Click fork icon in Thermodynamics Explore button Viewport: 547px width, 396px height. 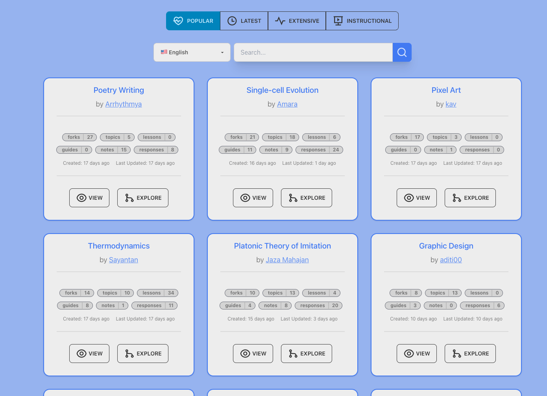pos(129,354)
